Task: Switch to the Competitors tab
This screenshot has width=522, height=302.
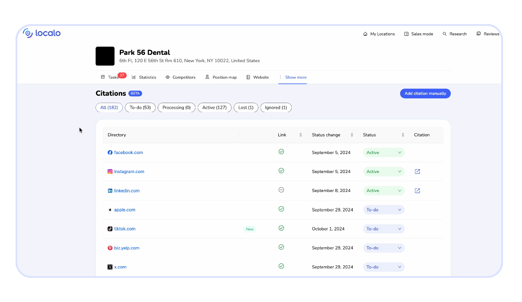Action: (x=181, y=77)
